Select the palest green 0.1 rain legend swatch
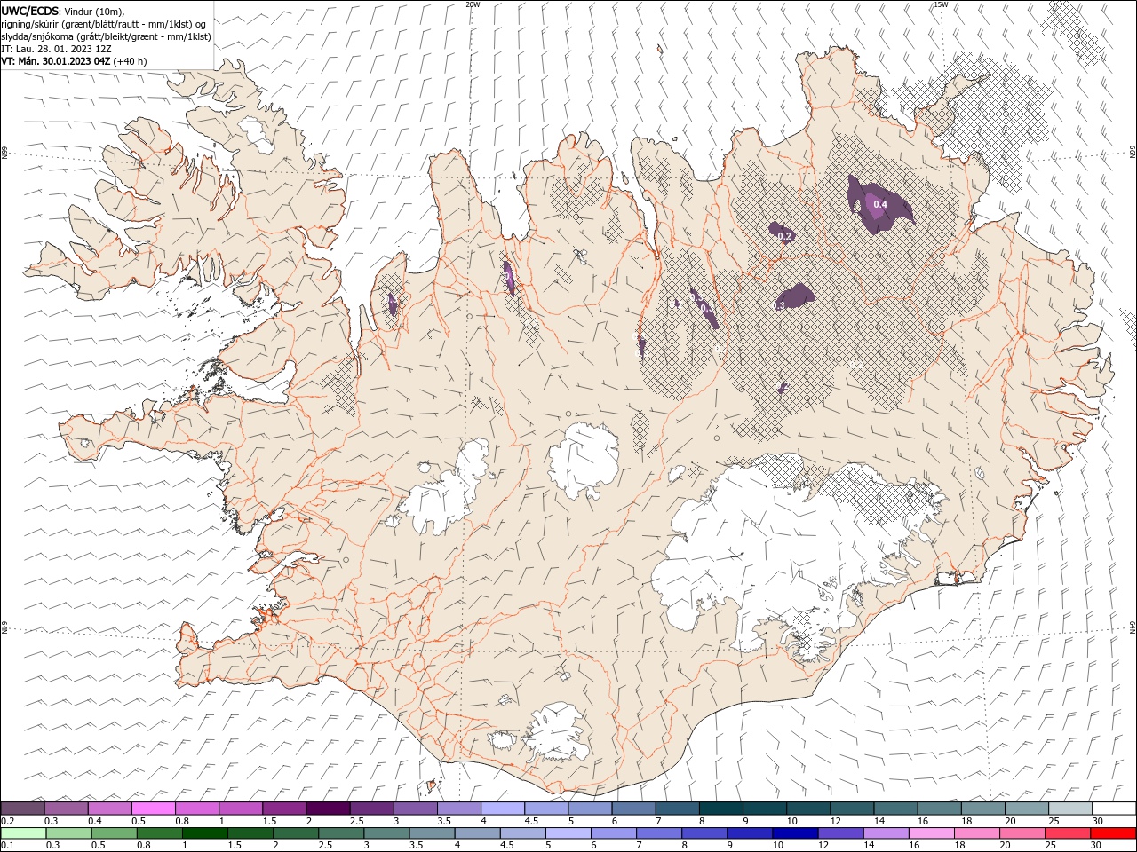Image resolution: width=1137 pixels, height=852 pixels. (23, 833)
